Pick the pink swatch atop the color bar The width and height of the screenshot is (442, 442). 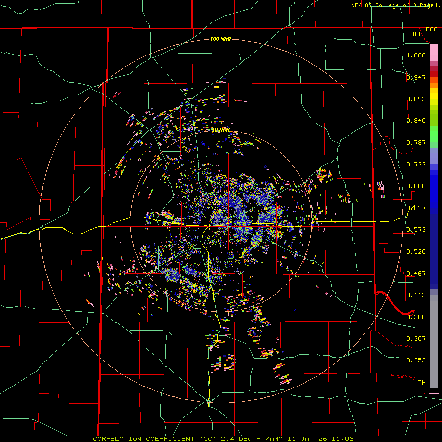(x=434, y=52)
